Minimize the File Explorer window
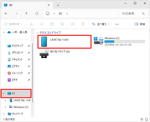Image resolution: width=150 pixels, height=122 pixels. 125,3
